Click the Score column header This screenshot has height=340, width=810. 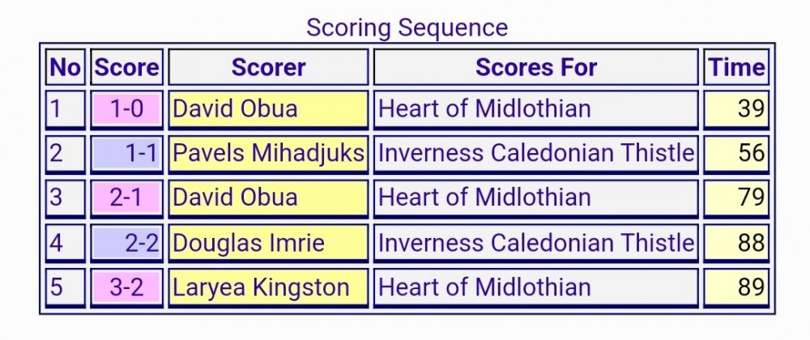(126, 67)
